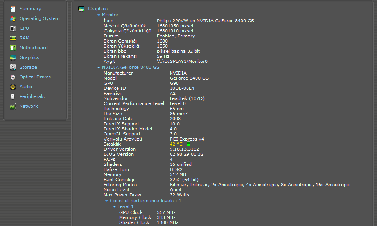
Task: Click the 86 mm² die size value
Action: 179,114
